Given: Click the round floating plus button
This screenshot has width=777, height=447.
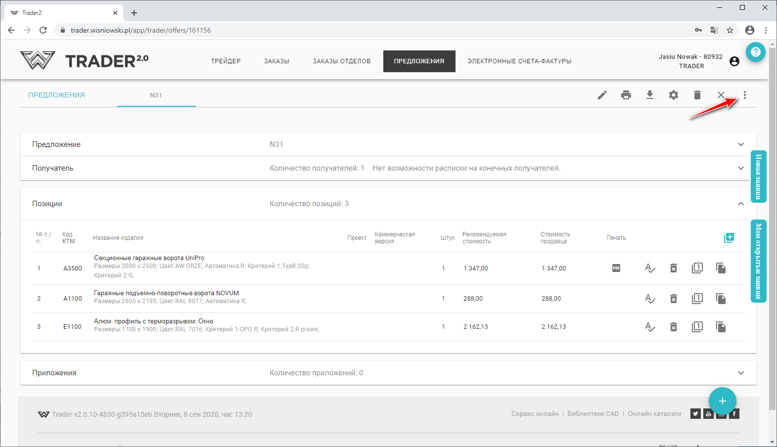Looking at the screenshot, I should [x=722, y=401].
